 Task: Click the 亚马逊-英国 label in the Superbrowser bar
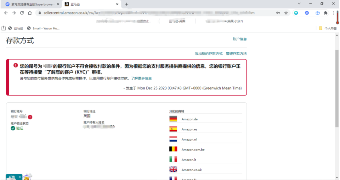click(x=177, y=21)
